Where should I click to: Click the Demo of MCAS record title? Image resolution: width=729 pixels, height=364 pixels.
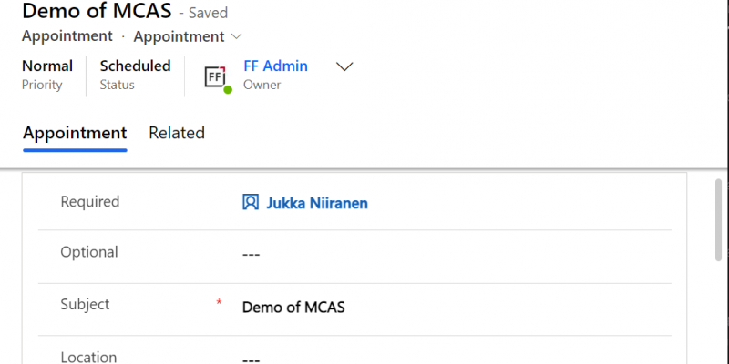96,12
